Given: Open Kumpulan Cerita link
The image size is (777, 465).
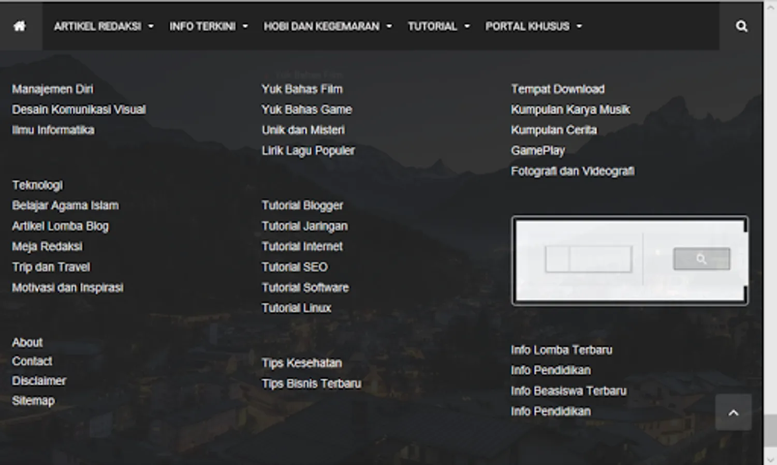Looking at the screenshot, I should pyautogui.click(x=554, y=130).
